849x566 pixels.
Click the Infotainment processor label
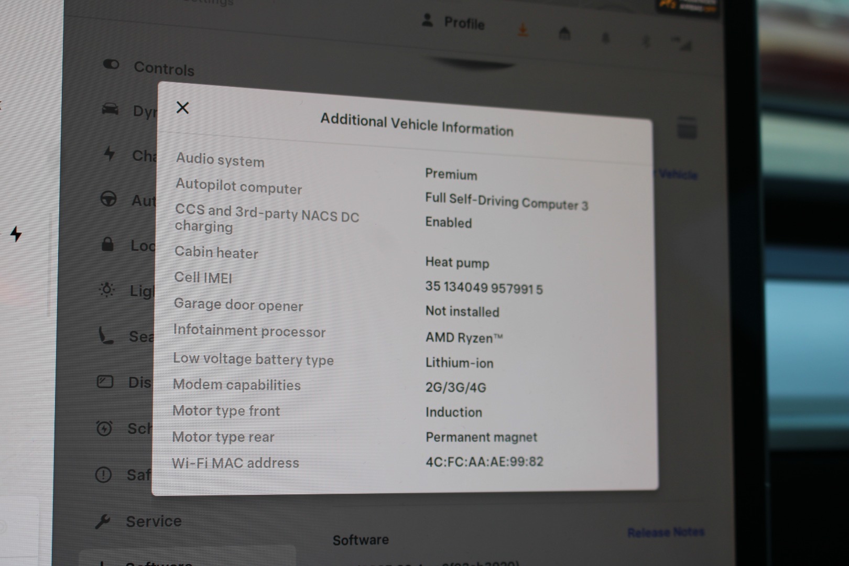pyautogui.click(x=249, y=331)
